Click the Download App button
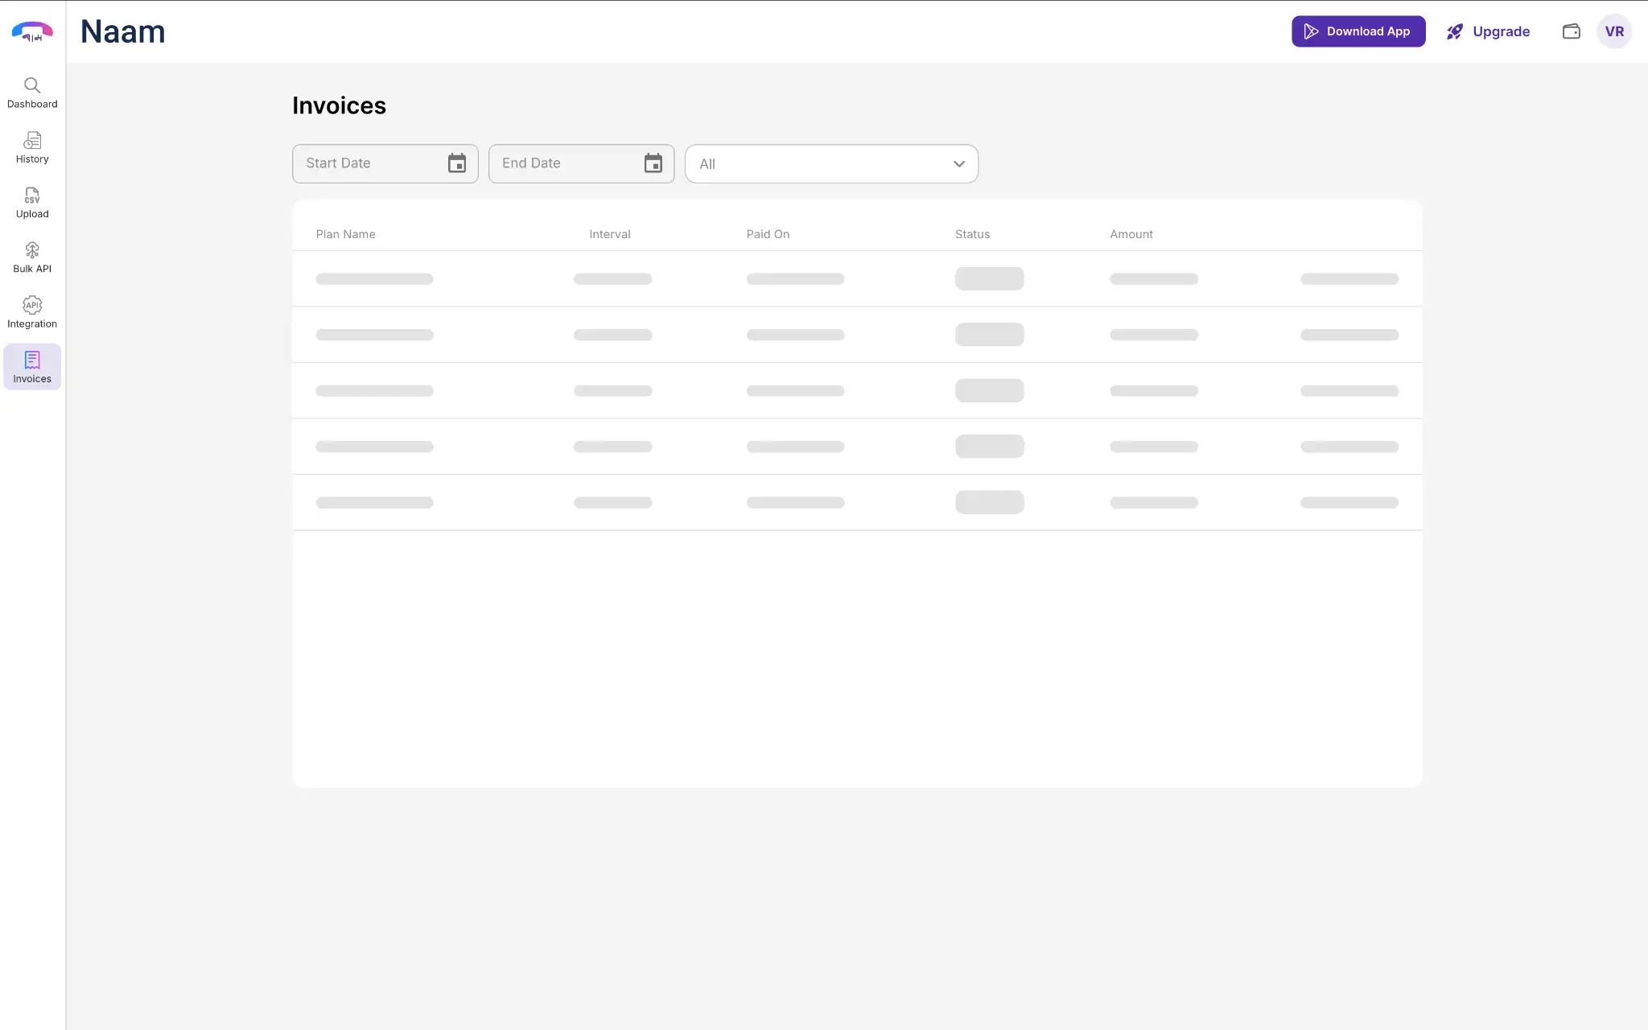1648x1030 pixels. click(x=1358, y=31)
